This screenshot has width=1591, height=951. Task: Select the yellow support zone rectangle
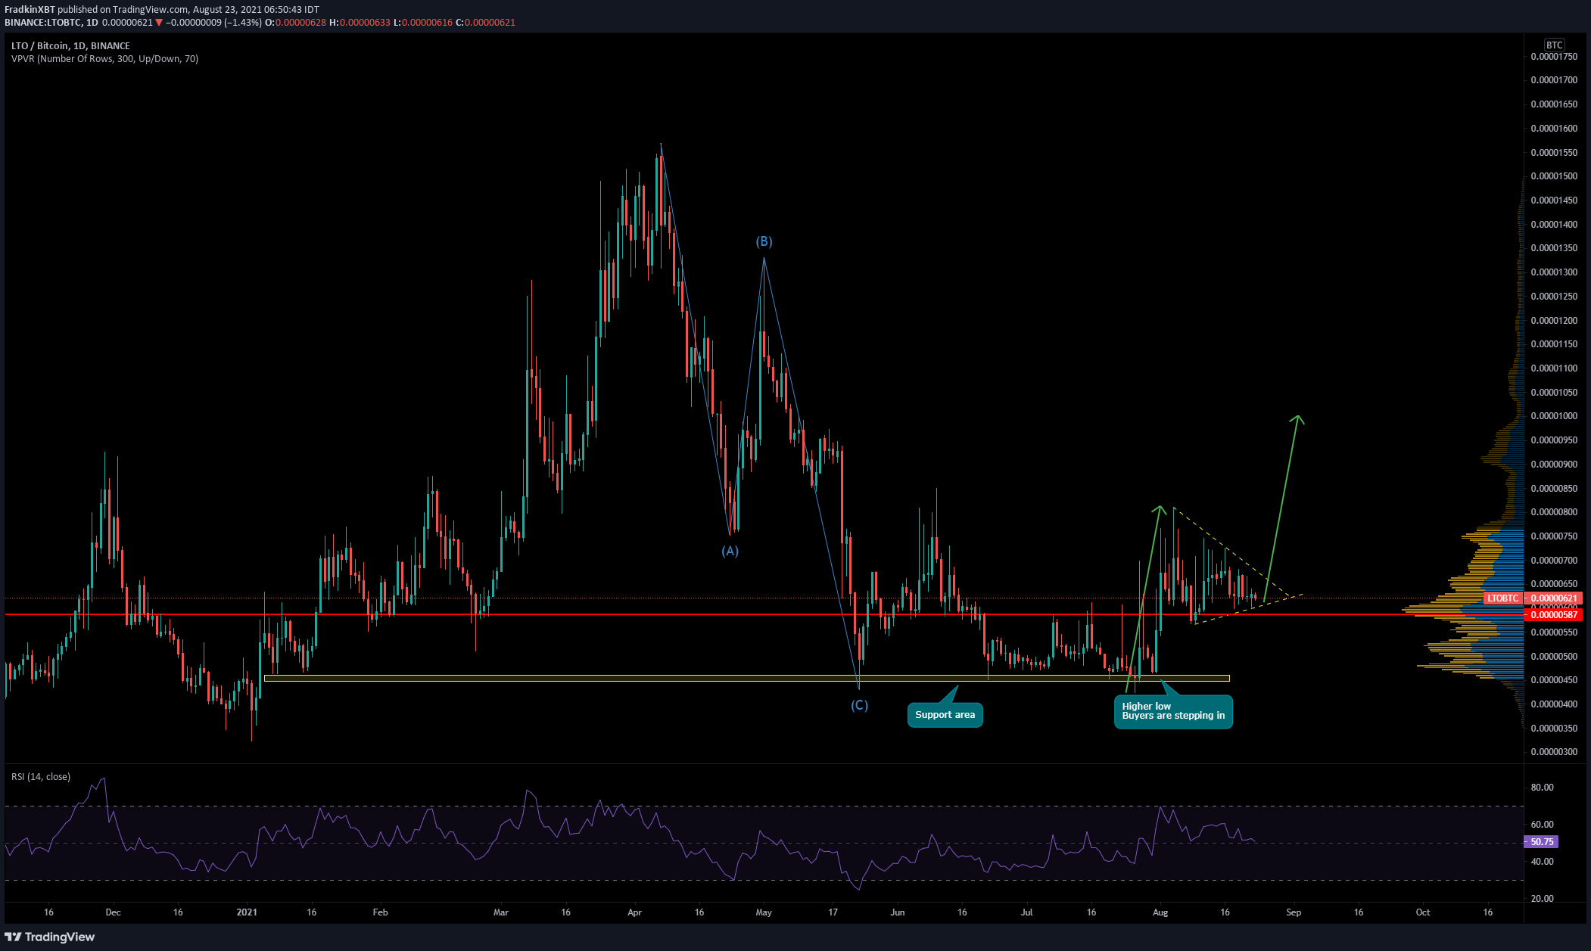(x=747, y=679)
